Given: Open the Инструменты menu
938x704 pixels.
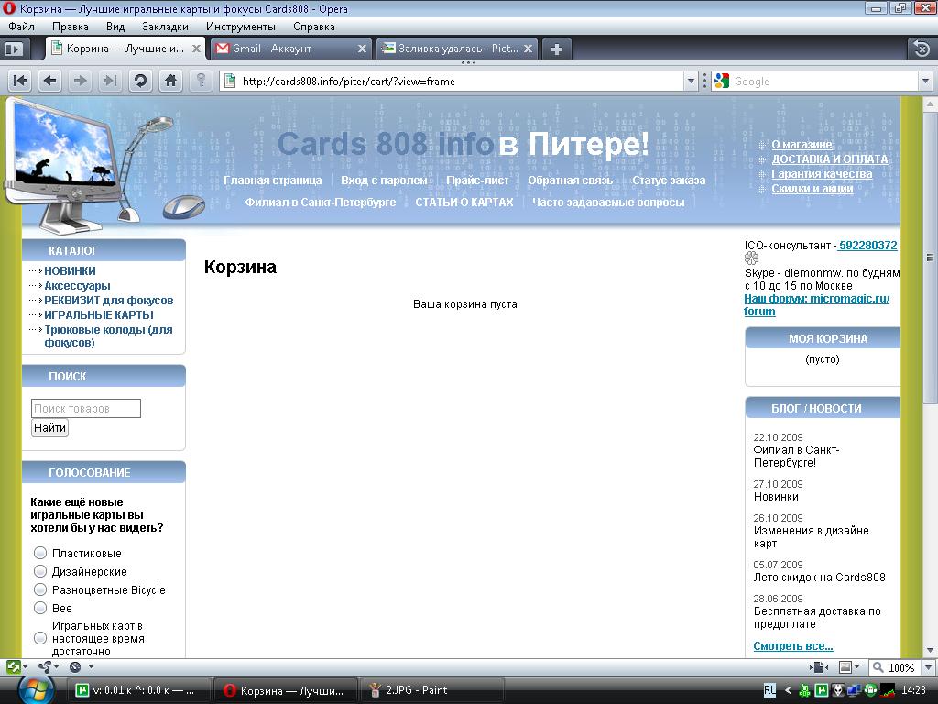Looking at the screenshot, I should (241, 27).
